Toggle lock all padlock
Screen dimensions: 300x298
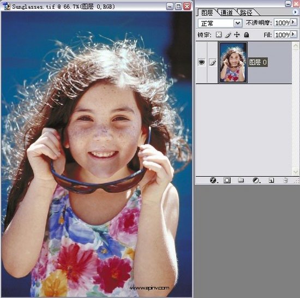(247, 34)
